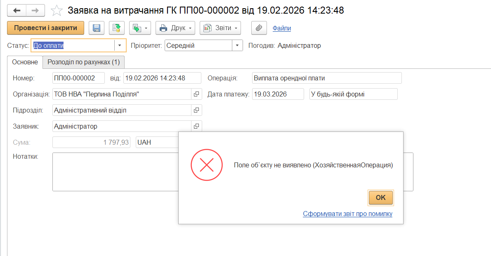Open the Звіти reports menu
The width and height of the screenshot is (491, 256).
[x=220, y=28]
